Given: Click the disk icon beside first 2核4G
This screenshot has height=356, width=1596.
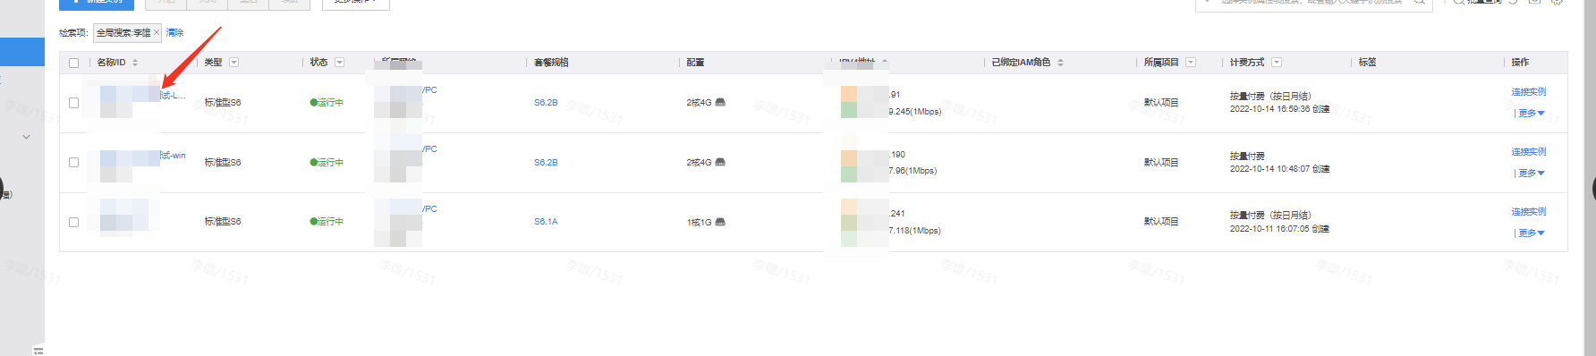Looking at the screenshot, I should point(720,102).
